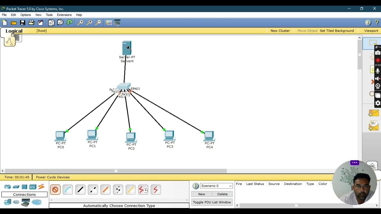Choose the automatic connection type icon
Screen dimensions: 381x214
pyautogui.click(x=55, y=190)
